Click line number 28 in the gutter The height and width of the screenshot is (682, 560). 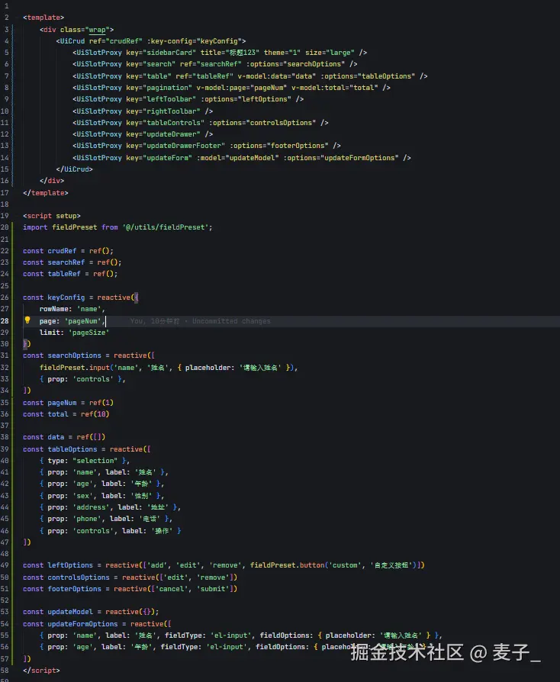click(x=6, y=321)
